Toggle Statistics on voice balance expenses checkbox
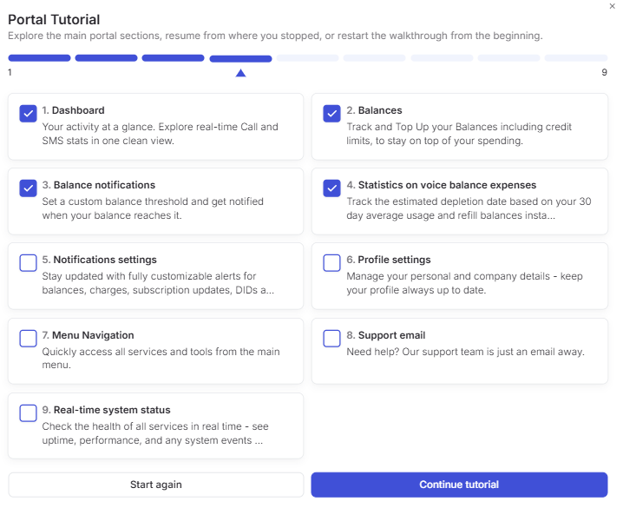The image size is (623, 508). click(331, 188)
